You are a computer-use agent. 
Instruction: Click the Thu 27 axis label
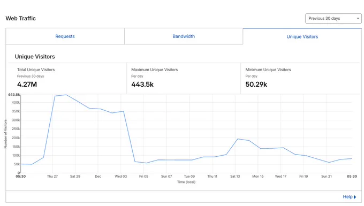click(x=52, y=177)
